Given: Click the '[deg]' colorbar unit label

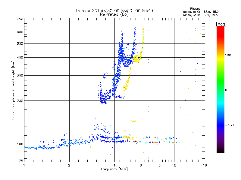Looking at the screenshot, I should click(x=221, y=24).
